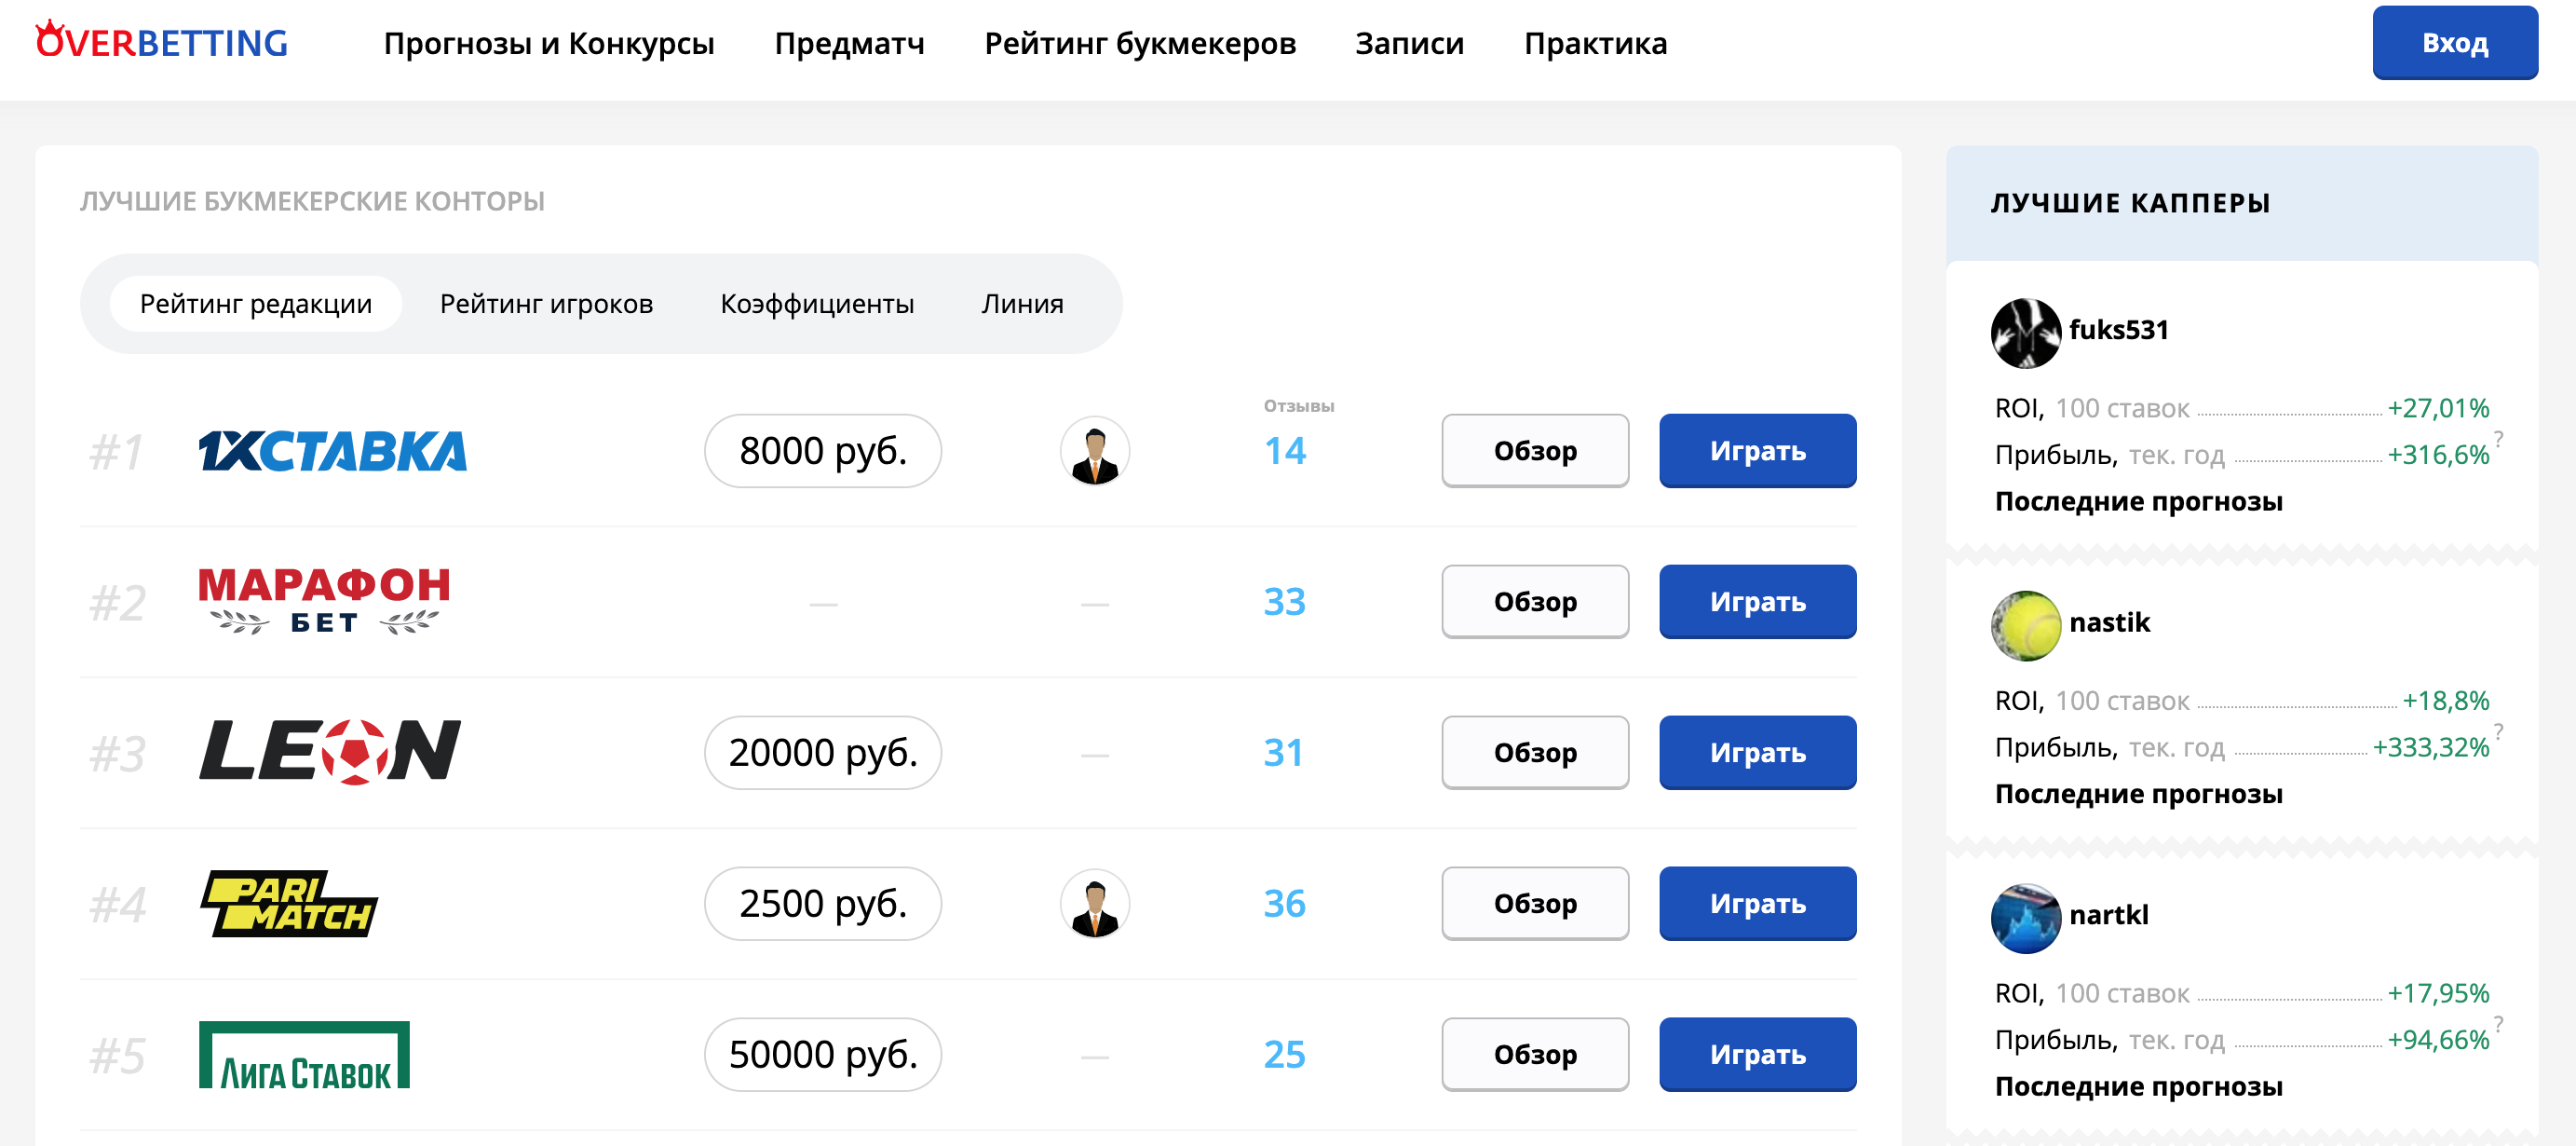The height and width of the screenshot is (1146, 2576).
Task: Click fuks531 ROI value +27,01%
Action: pos(2438,408)
